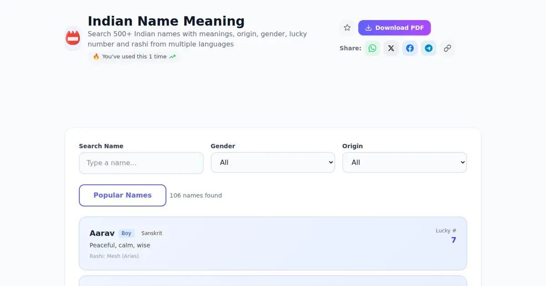Click the "106 names found" text
Viewport: 546px width, 286px height.
(x=196, y=196)
